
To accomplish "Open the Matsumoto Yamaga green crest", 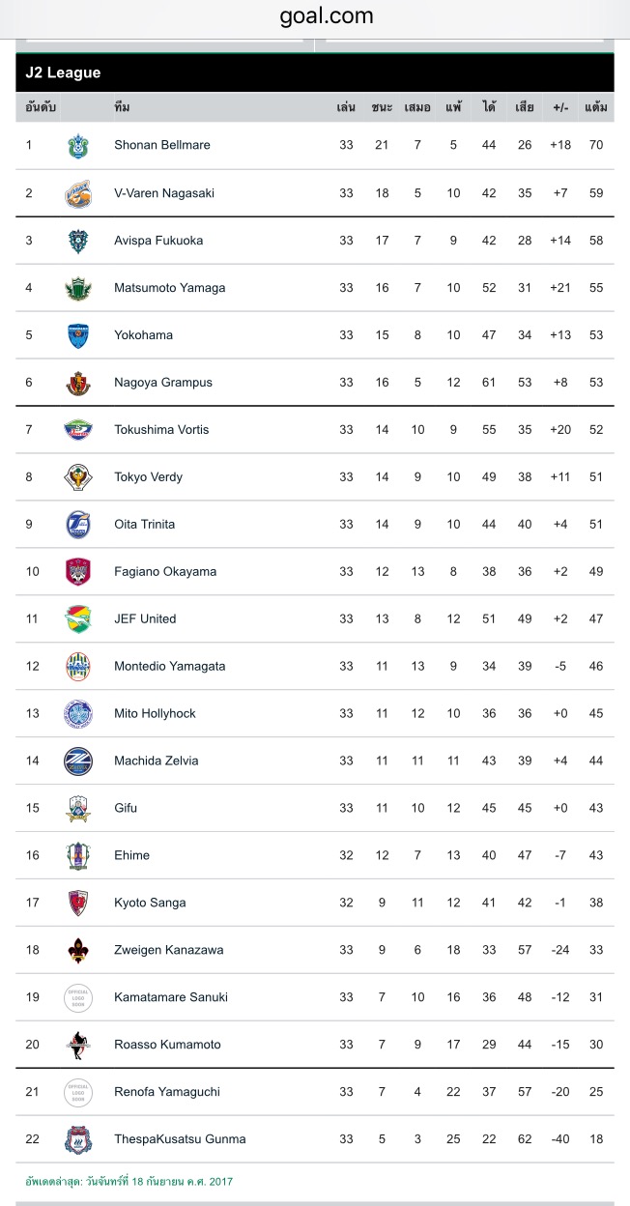I will coord(77,288).
